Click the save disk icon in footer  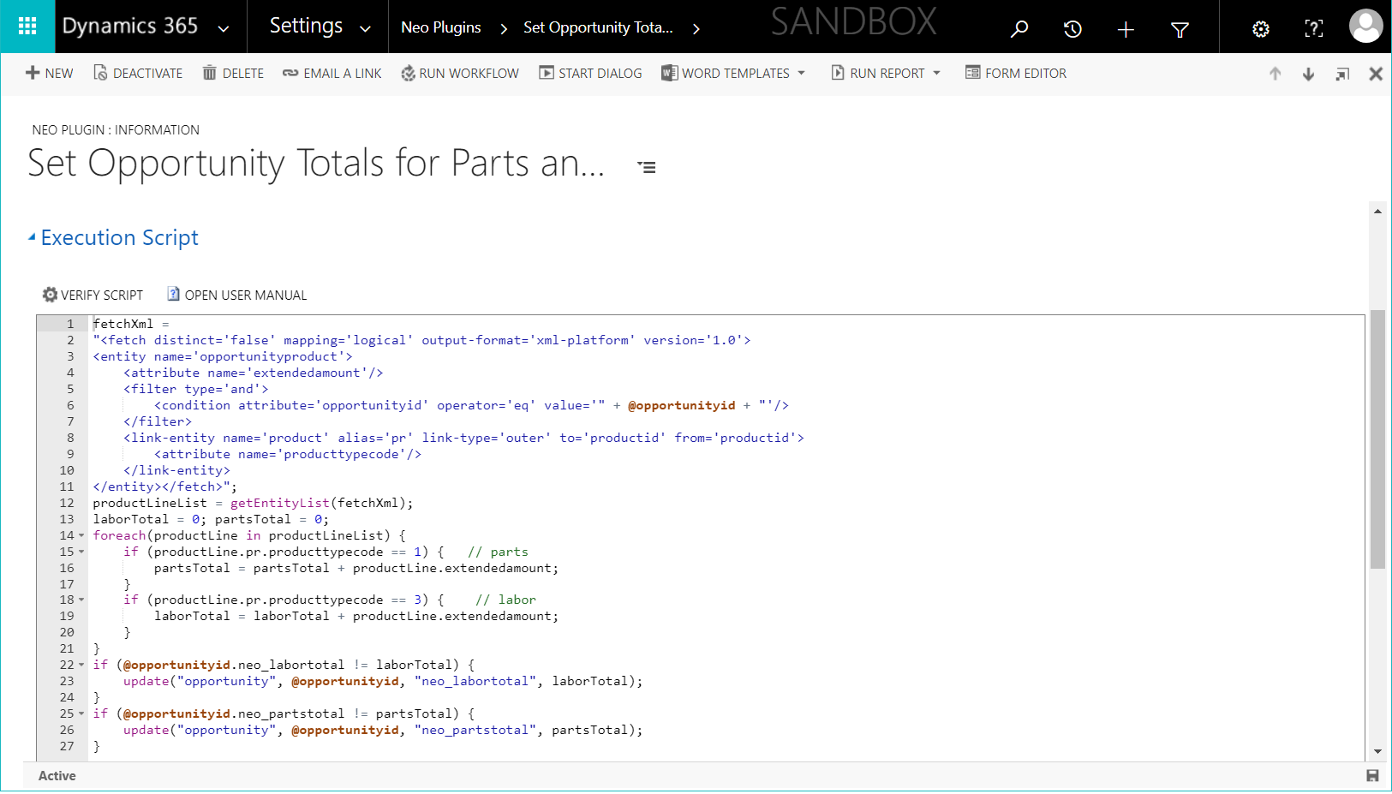point(1372,776)
